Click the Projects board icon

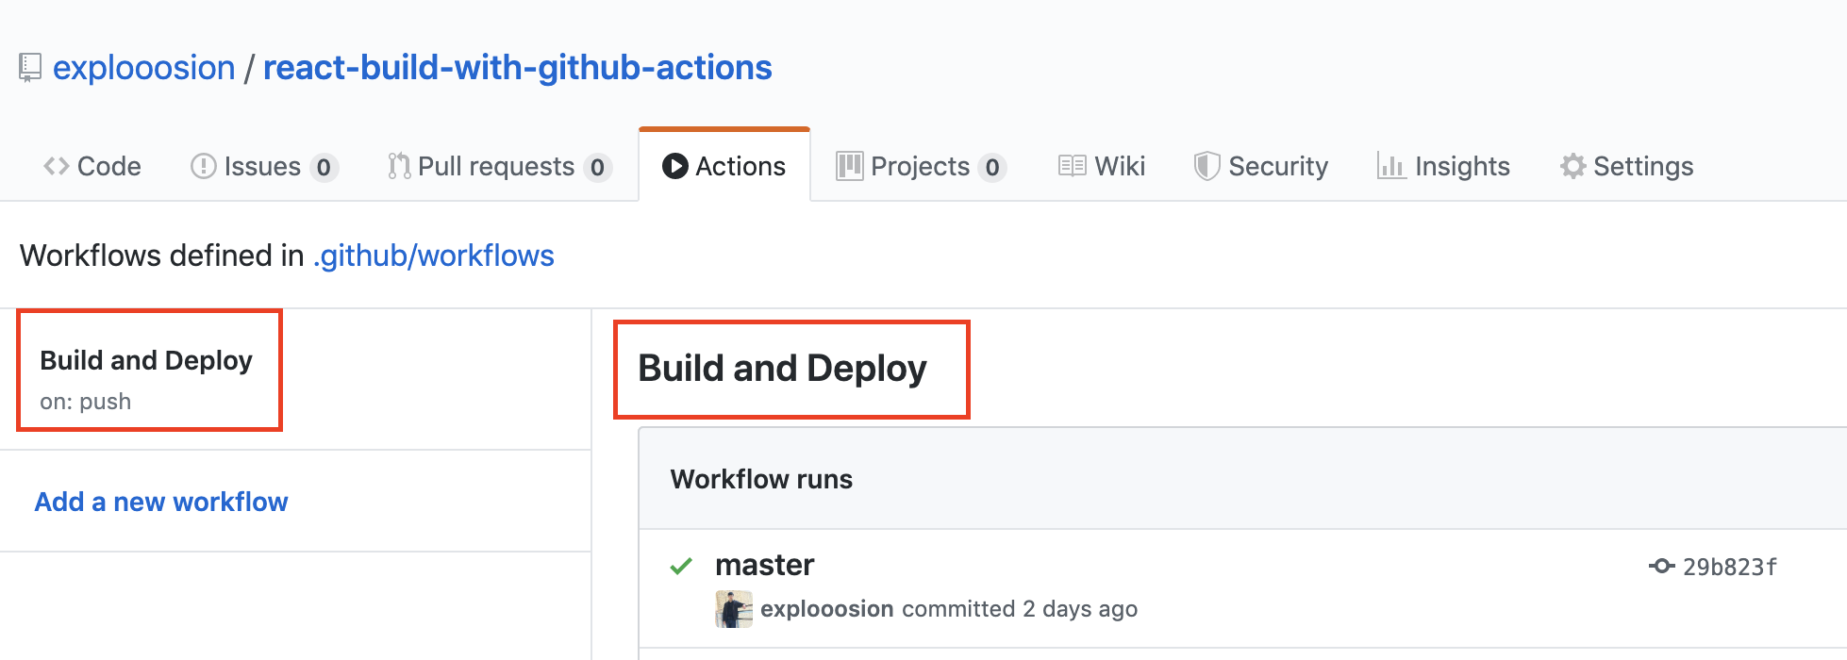[x=850, y=166]
